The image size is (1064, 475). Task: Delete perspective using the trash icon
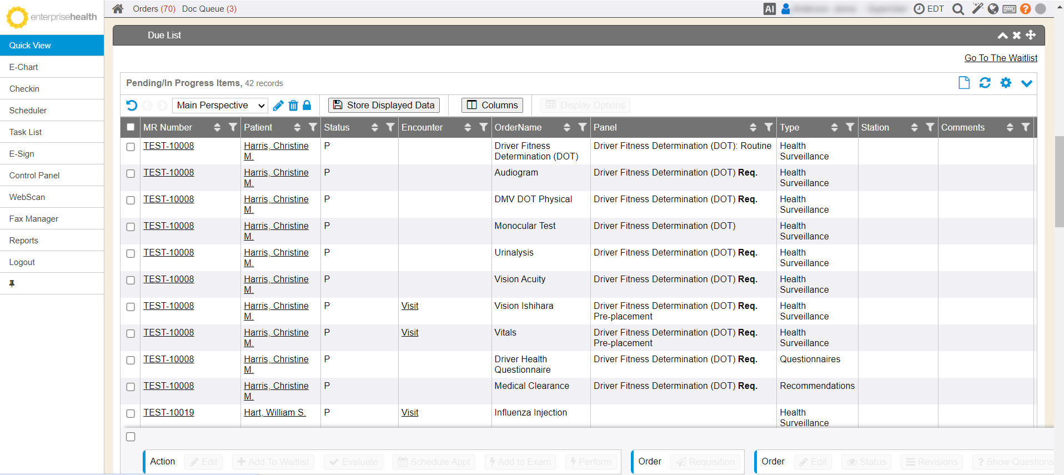click(293, 106)
